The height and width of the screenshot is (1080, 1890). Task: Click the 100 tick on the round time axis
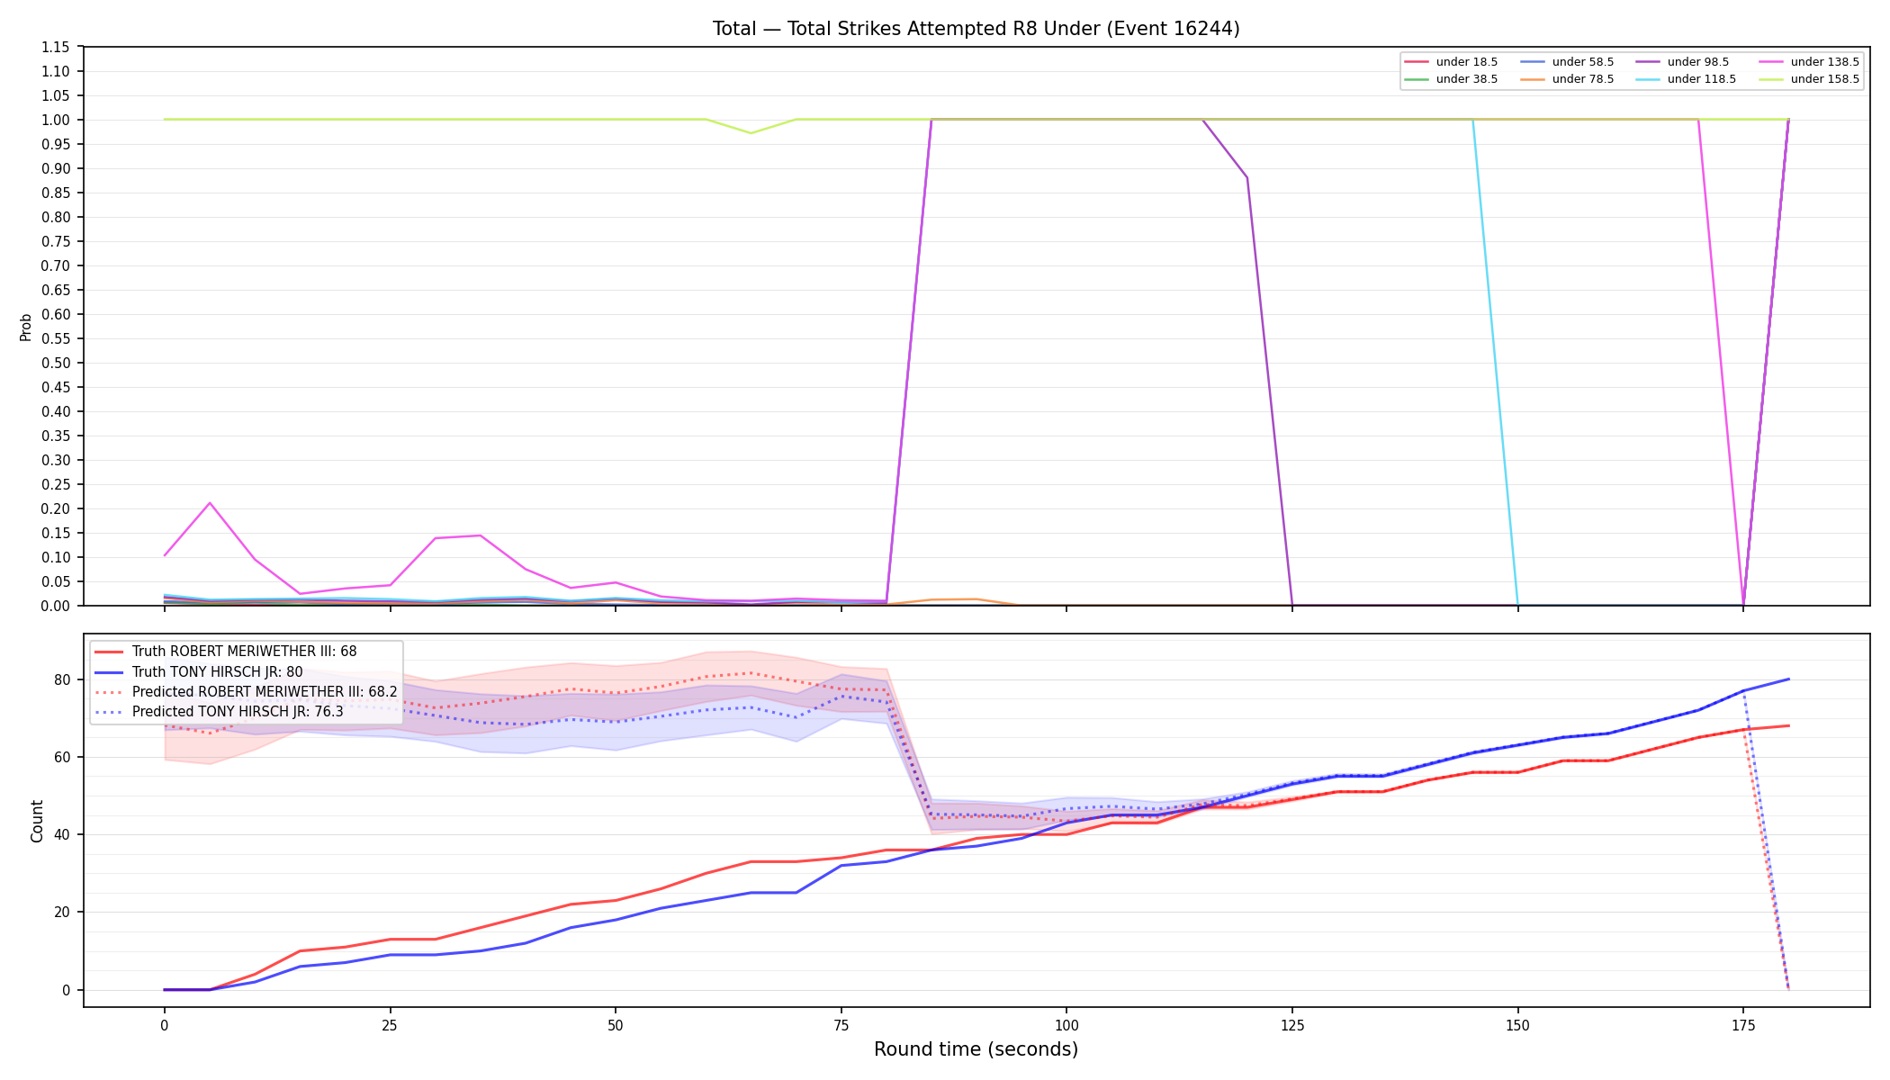1066,1024
